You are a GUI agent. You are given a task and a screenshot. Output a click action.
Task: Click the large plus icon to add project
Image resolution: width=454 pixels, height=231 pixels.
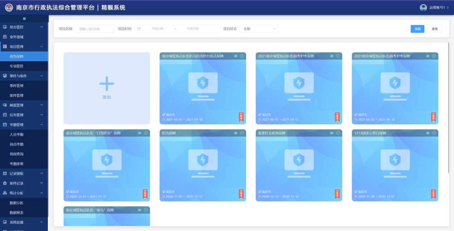coord(107,84)
